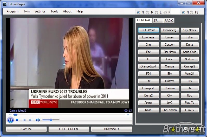Tune to Vesti24 channel
Image resolution: width=207 pixels, height=137 pixels.
pyautogui.click(x=190, y=74)
